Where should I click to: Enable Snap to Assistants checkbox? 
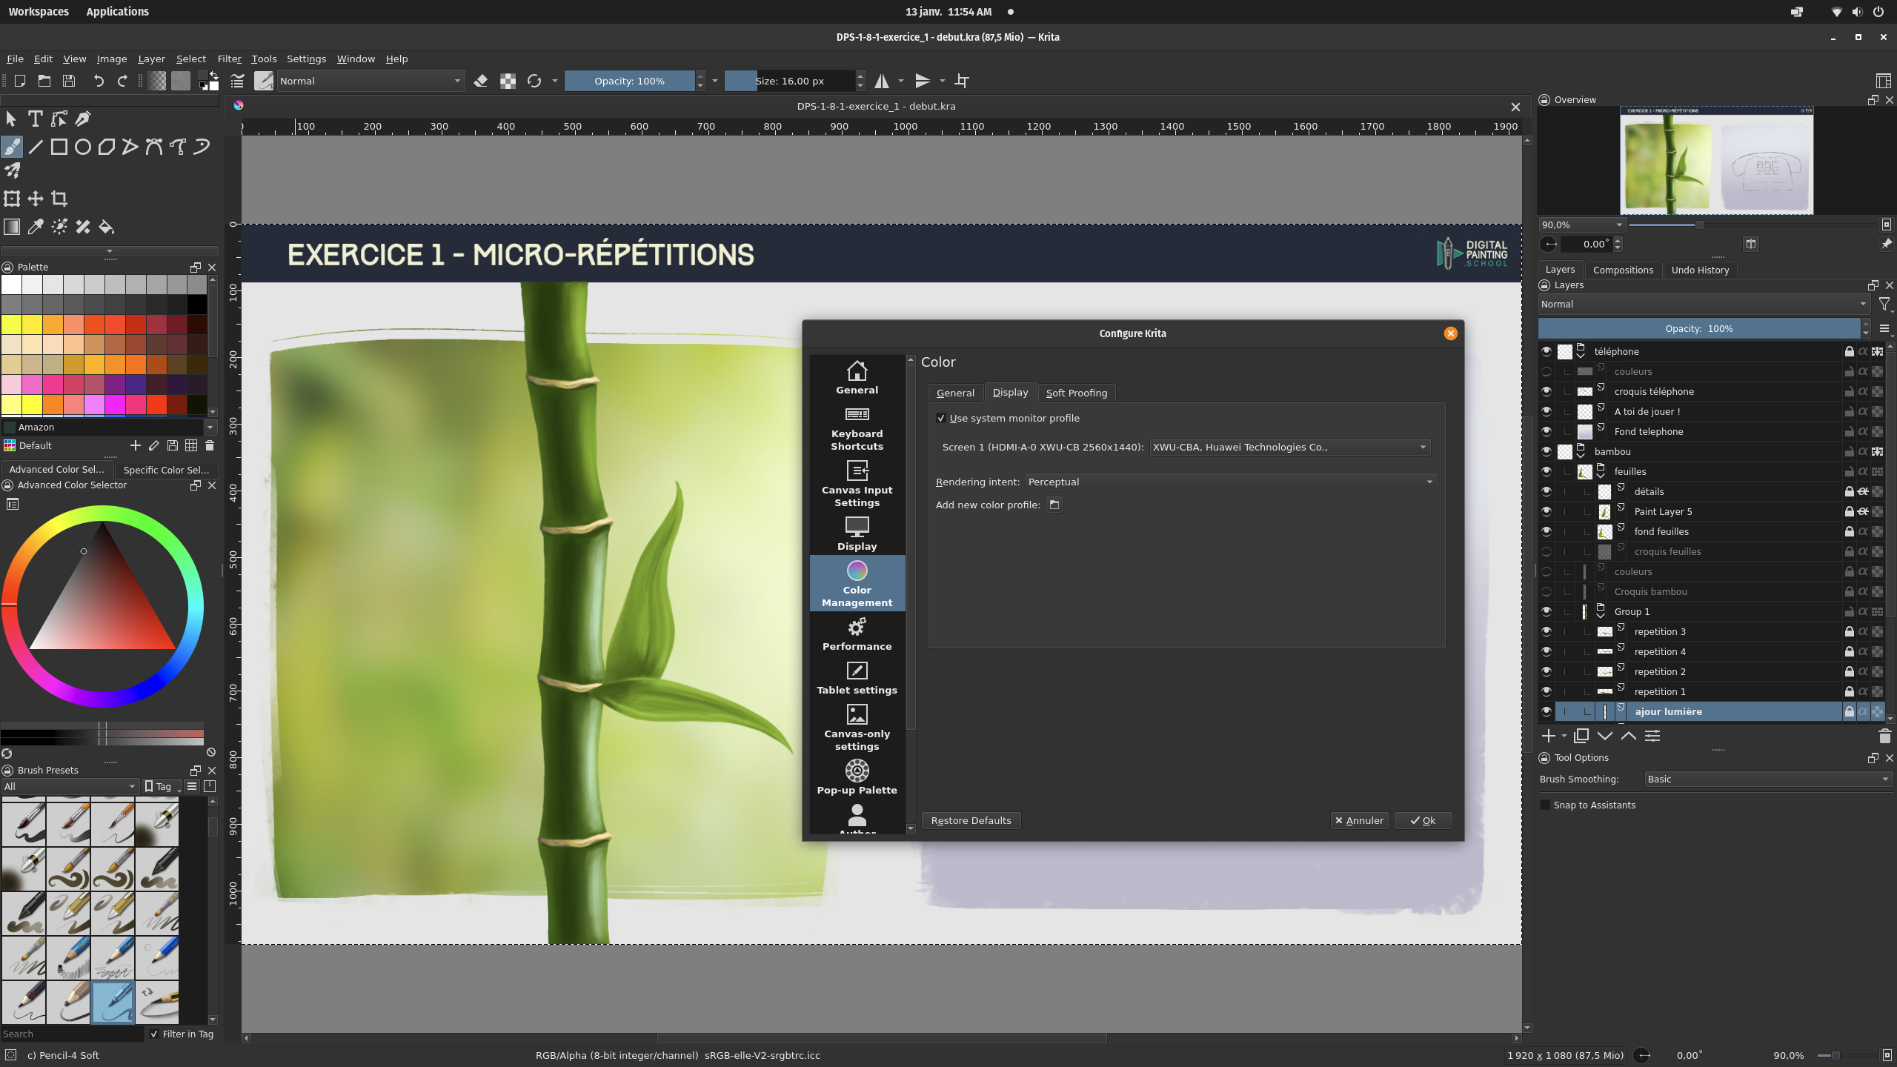1545,805
